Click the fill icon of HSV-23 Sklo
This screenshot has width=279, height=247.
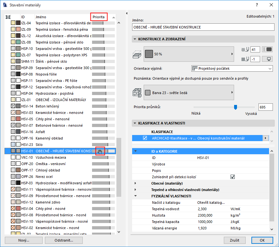(13, 145)
